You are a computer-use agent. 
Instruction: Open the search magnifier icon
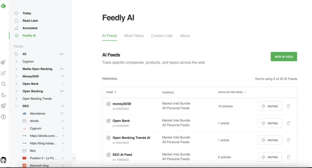coord(3,84)
